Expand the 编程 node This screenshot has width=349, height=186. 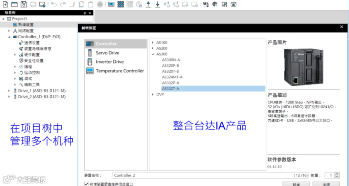15,67
